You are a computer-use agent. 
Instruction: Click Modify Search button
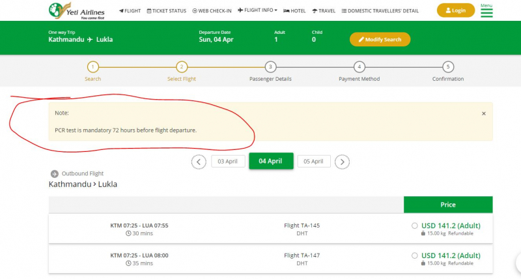[380, 39]
